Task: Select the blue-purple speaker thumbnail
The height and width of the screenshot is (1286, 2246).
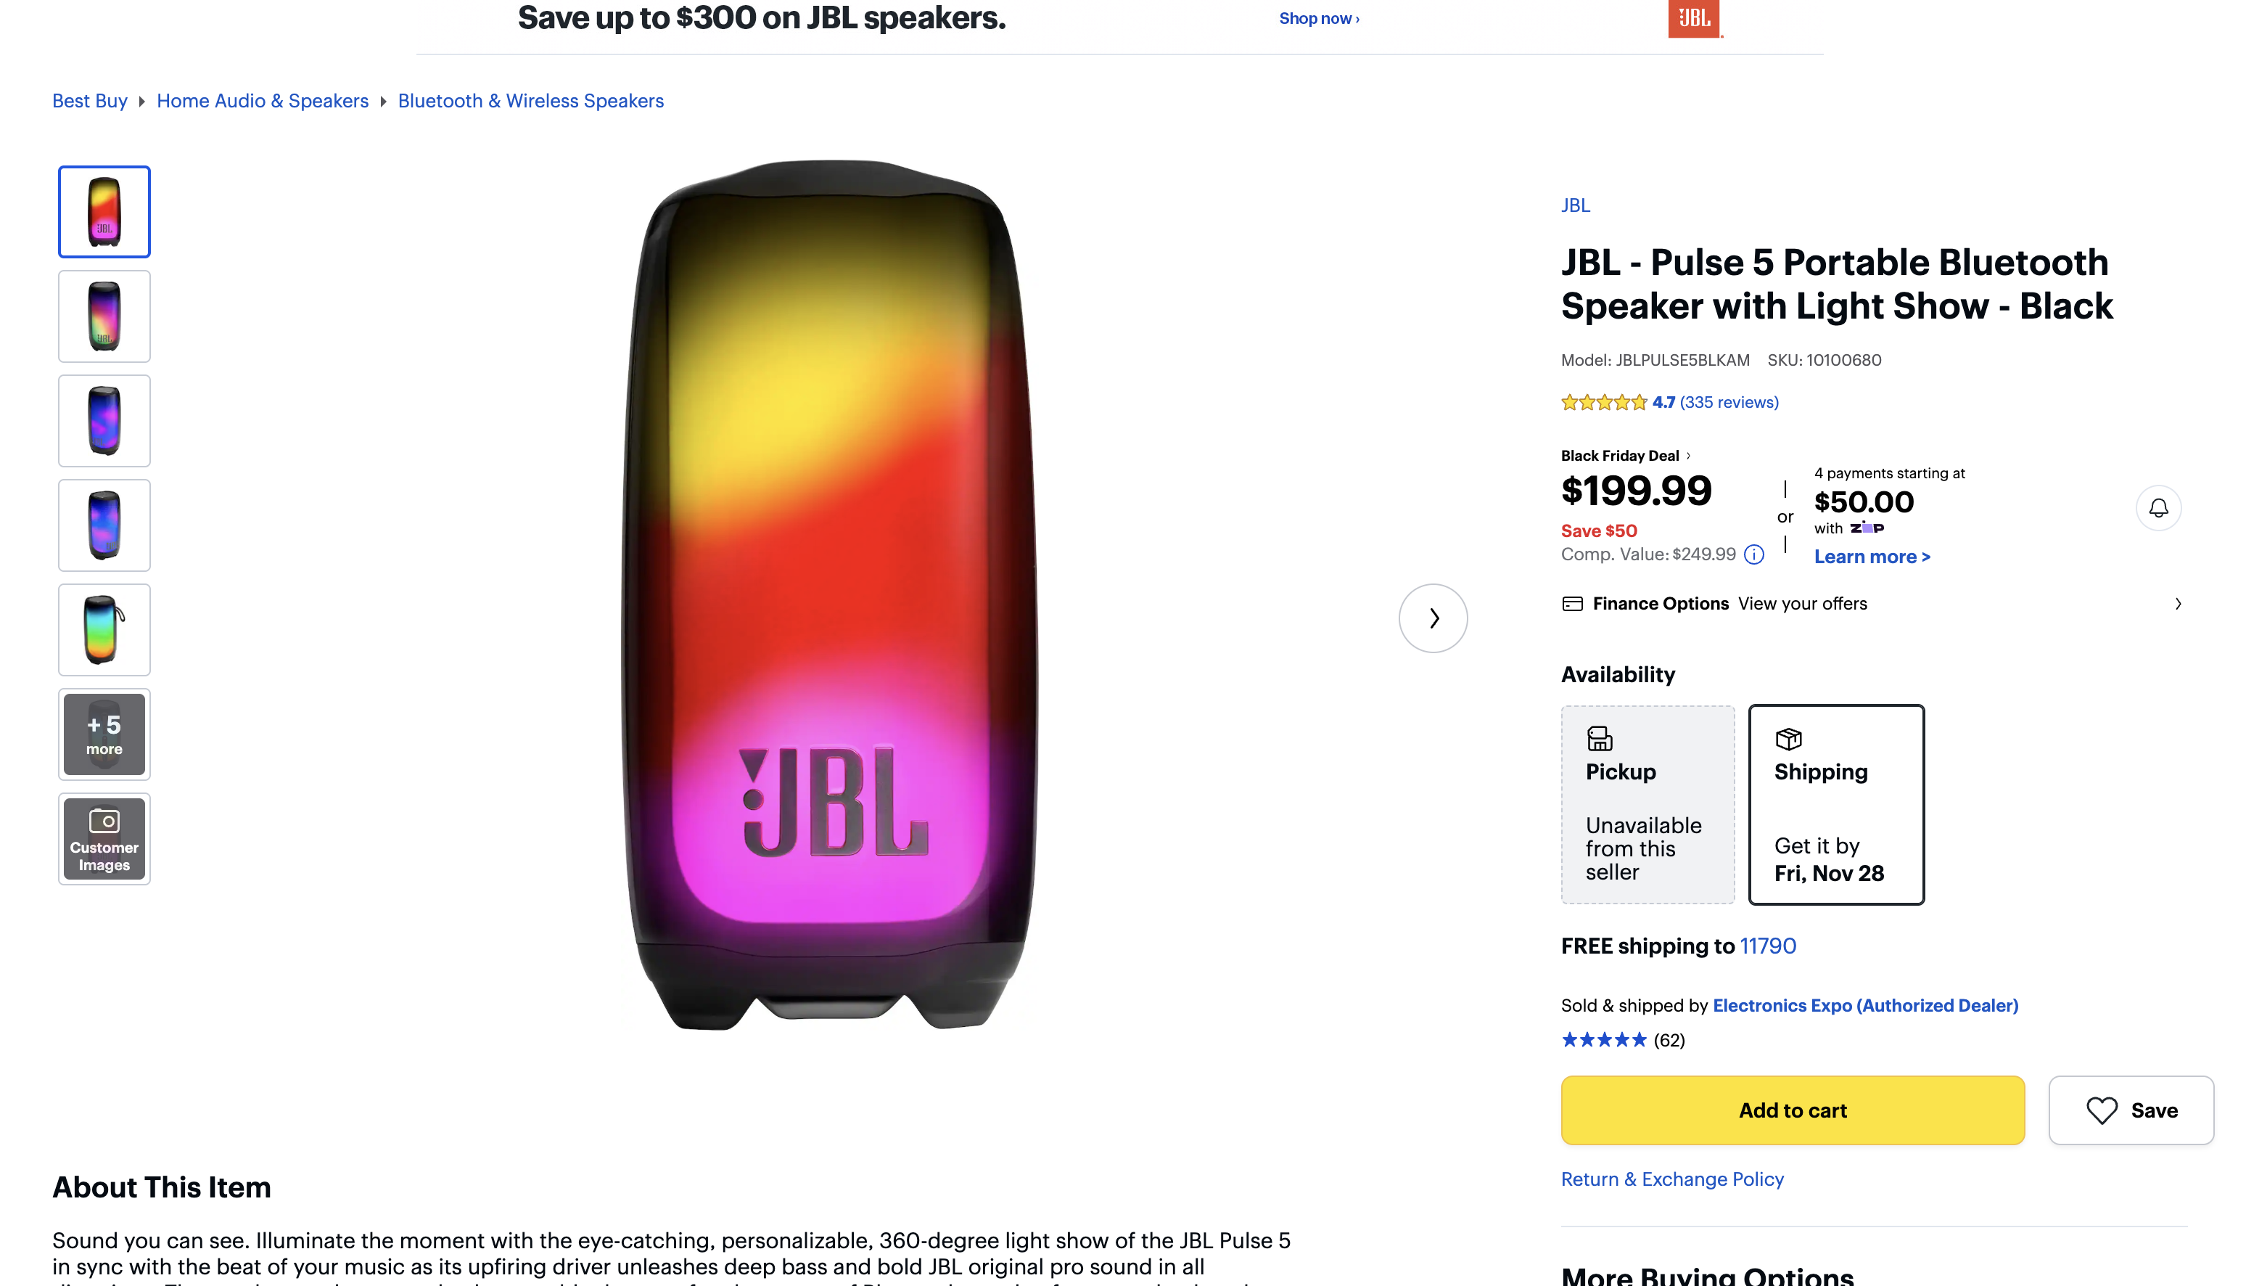Action: (104, 422)
